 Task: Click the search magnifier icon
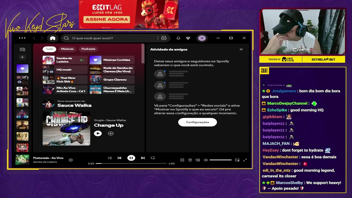66,38
